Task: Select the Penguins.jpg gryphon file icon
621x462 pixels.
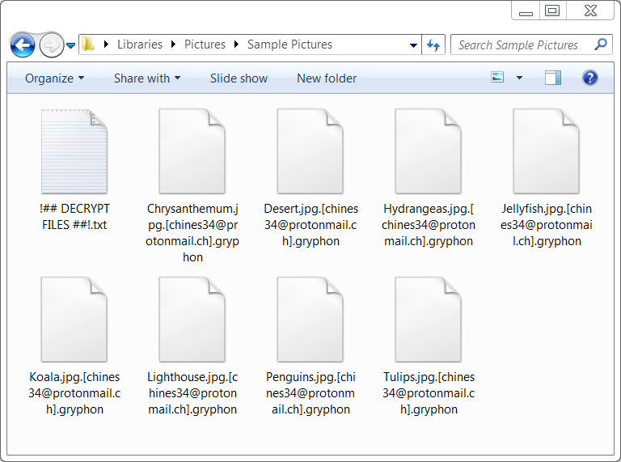Action: pyautogui.click(x=310, y=320)
